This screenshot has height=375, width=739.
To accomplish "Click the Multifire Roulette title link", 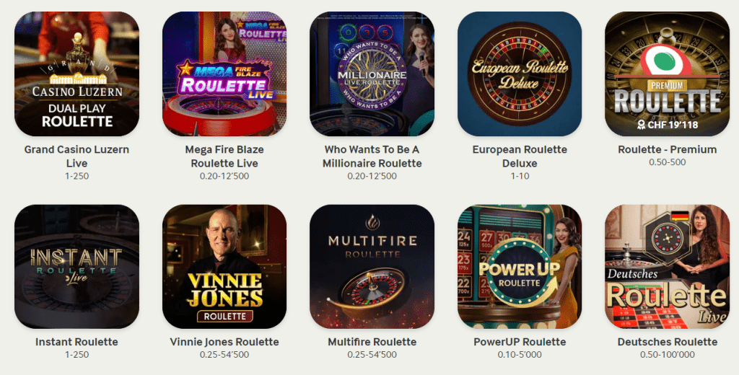I will coord(372,342).
